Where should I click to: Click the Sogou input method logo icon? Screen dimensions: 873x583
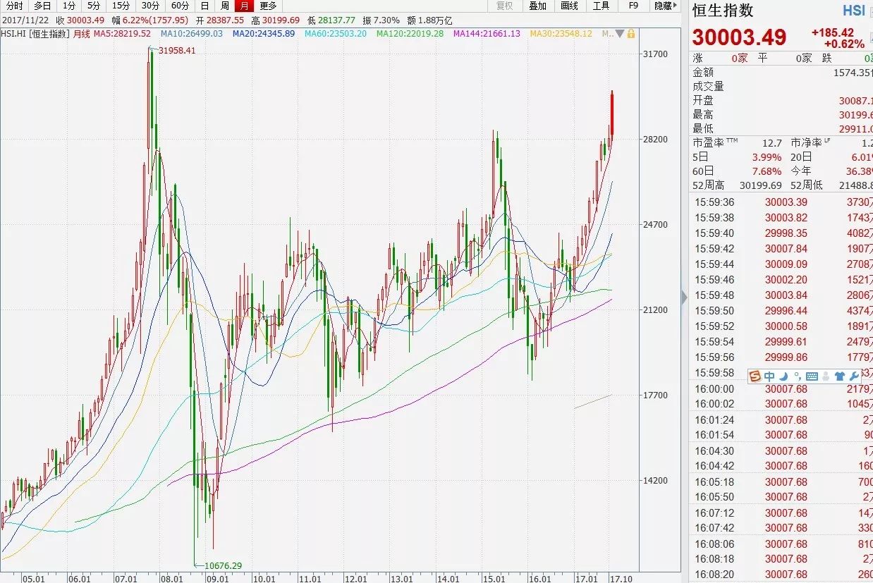click(755, 376)
